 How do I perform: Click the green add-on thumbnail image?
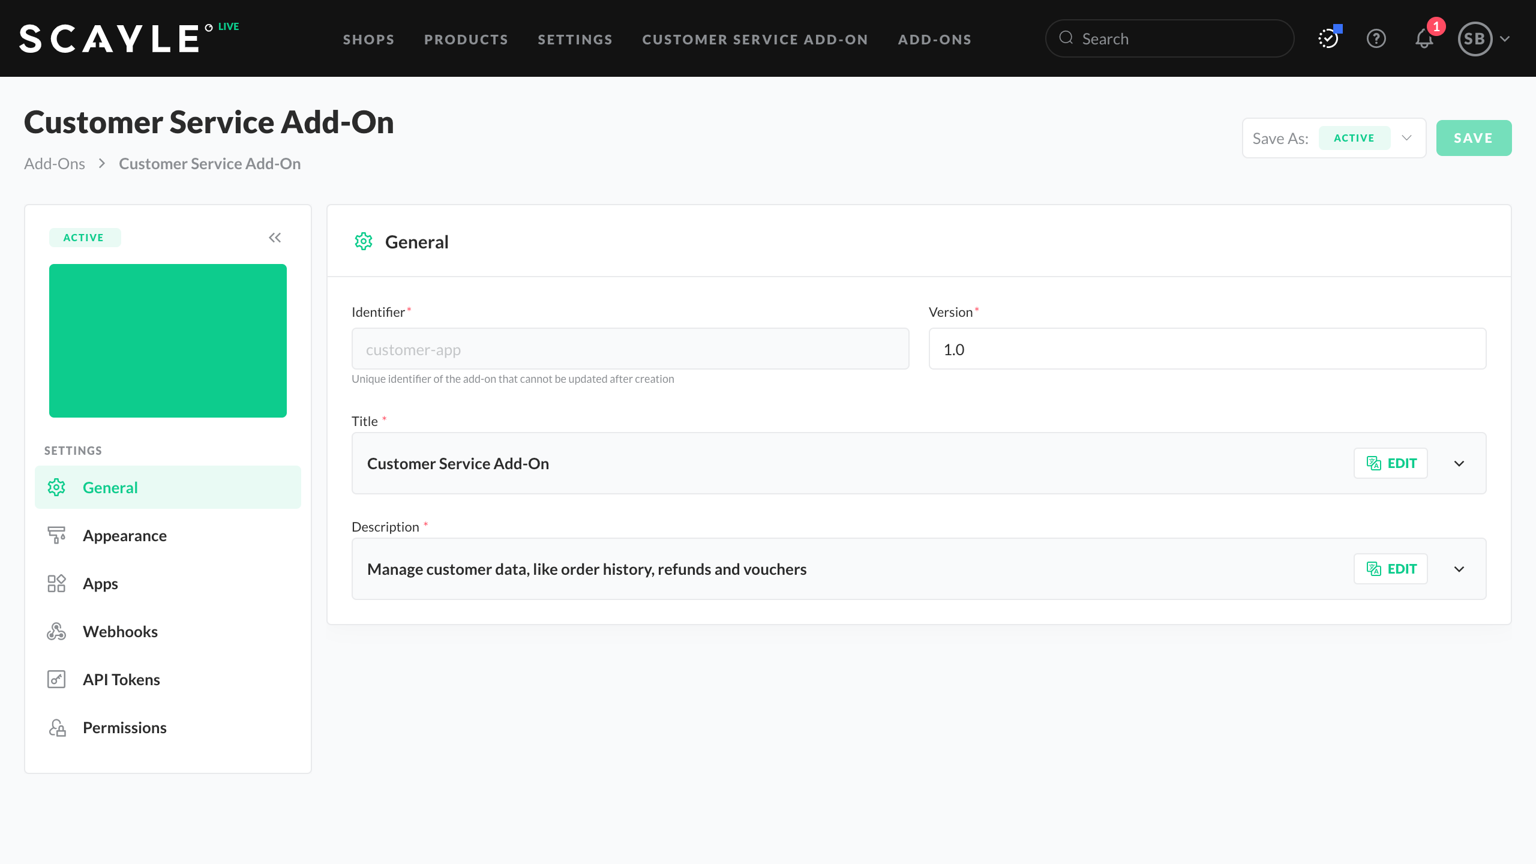point(168,340)
